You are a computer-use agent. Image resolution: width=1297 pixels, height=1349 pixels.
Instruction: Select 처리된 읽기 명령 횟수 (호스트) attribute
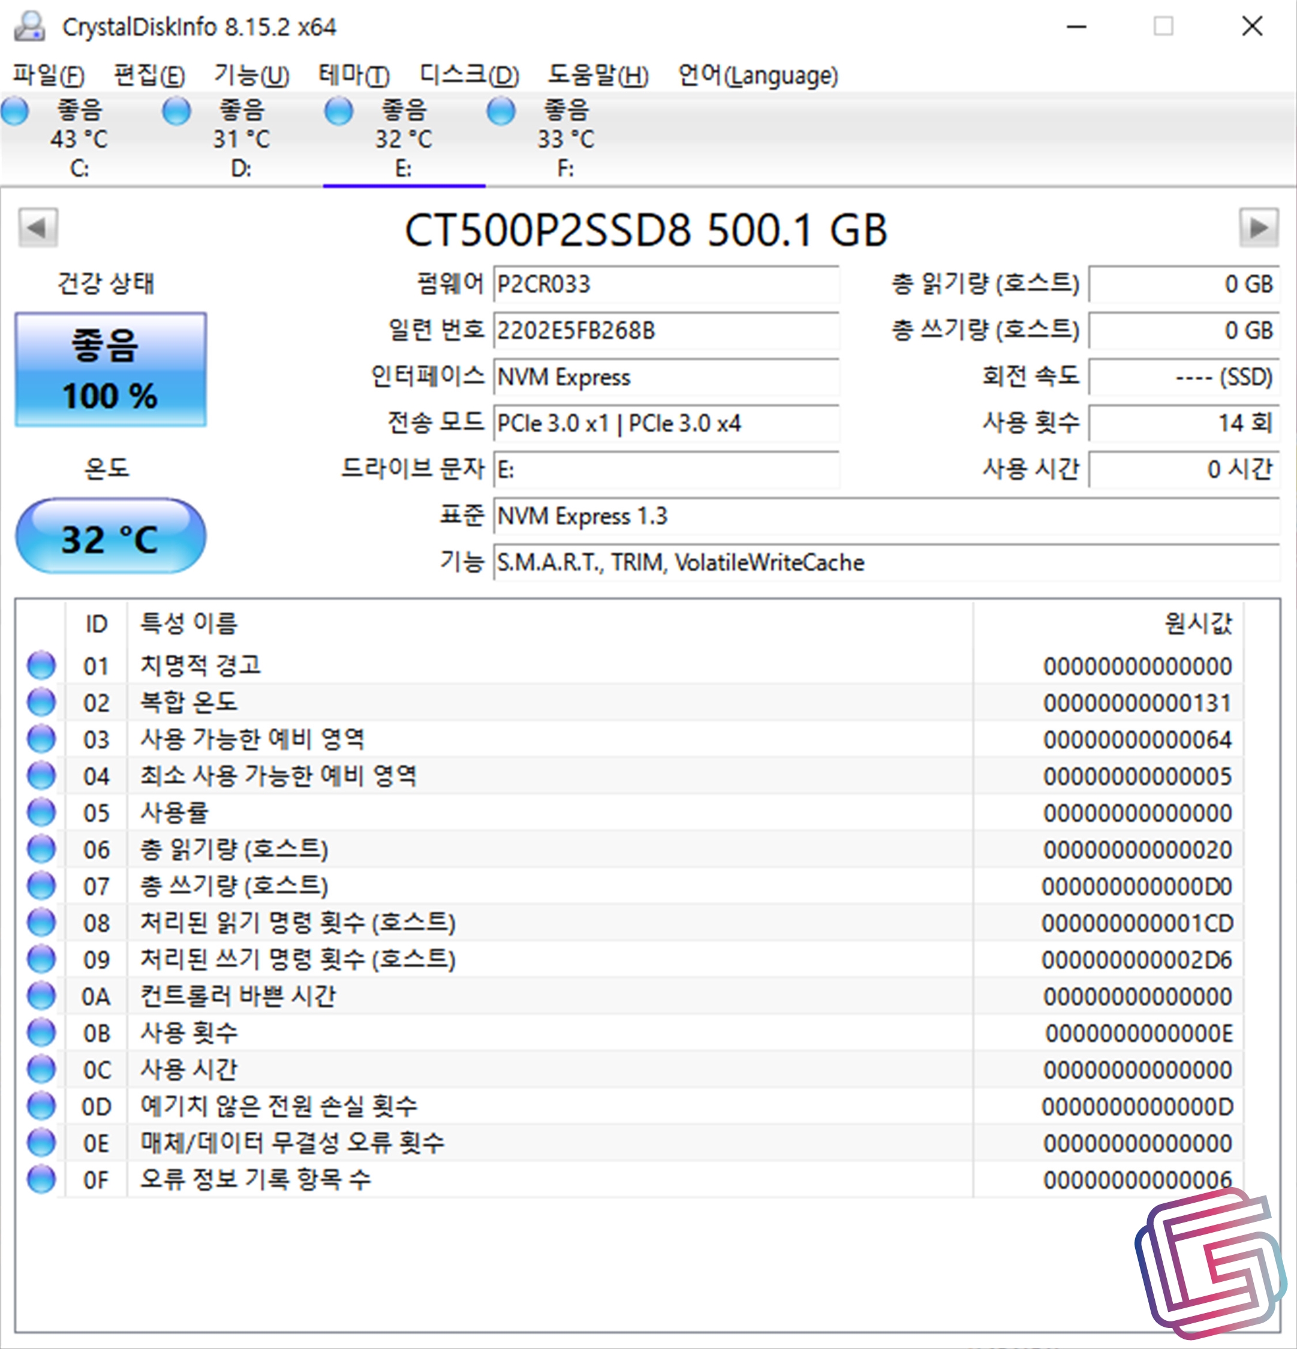point(298,922)
